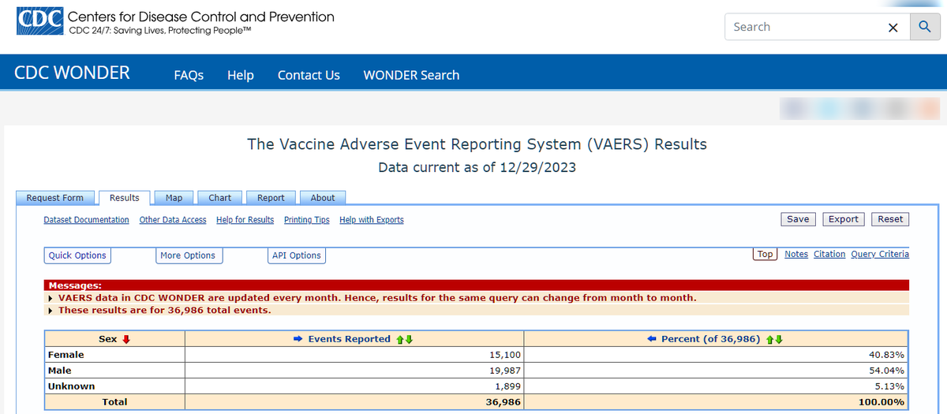Click blue left arrow beside Percent column
This screenshot has height=414, width=947.
(x=652, y=339)
